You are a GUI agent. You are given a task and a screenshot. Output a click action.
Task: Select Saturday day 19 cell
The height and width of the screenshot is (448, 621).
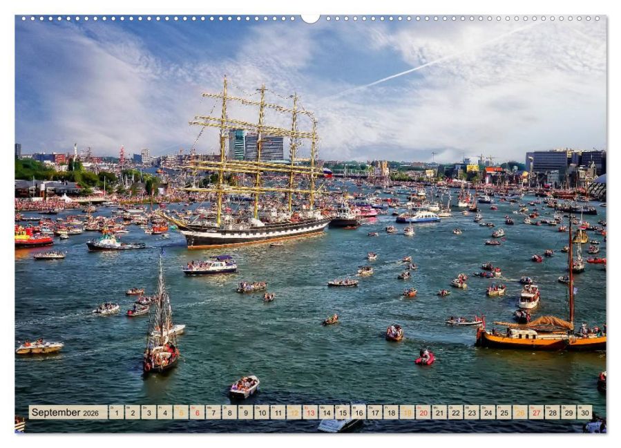point(407,412)
